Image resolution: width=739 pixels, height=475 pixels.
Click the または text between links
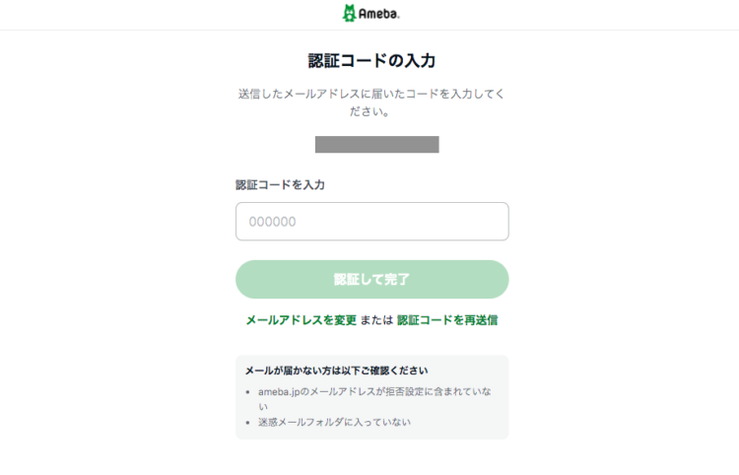pos(376,320)
